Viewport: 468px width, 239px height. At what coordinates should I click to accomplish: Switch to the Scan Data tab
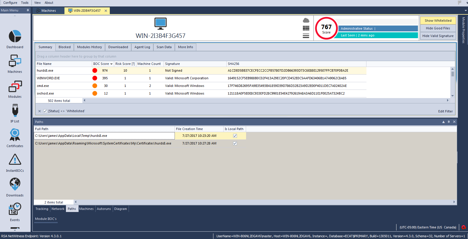tap(164, 47)
